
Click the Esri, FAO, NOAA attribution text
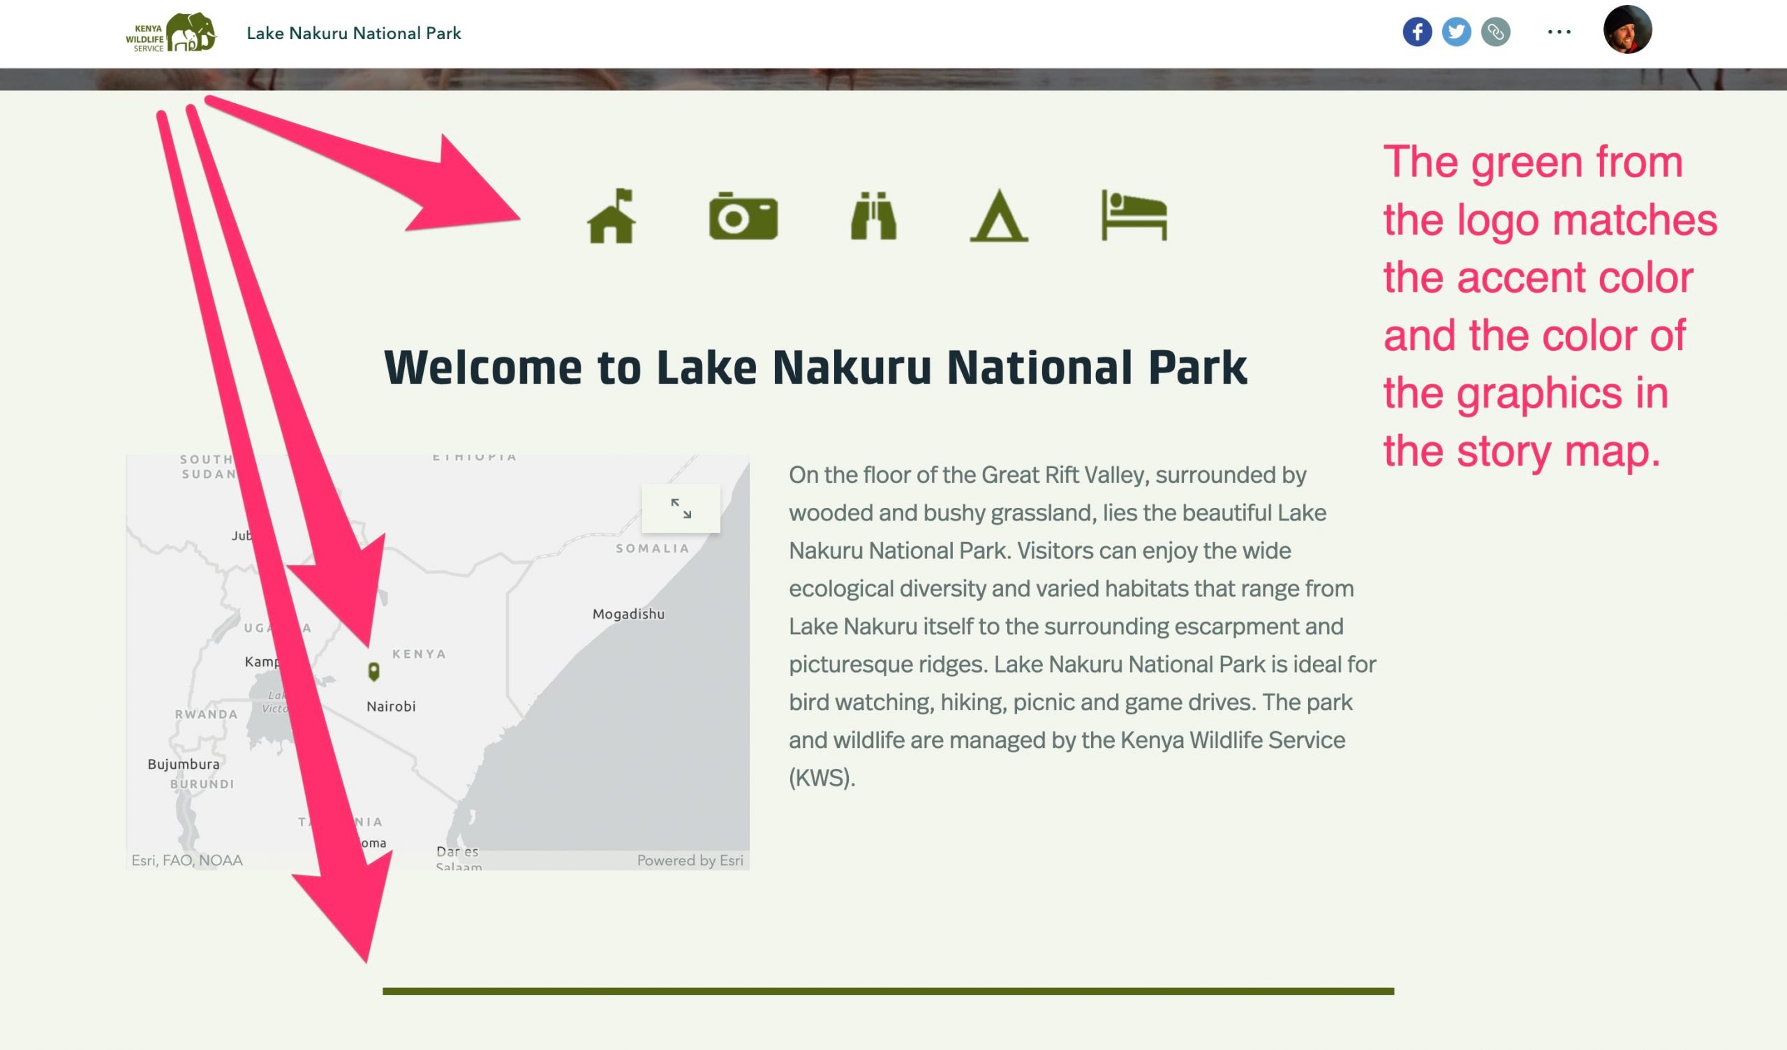(x=187, y=860)
